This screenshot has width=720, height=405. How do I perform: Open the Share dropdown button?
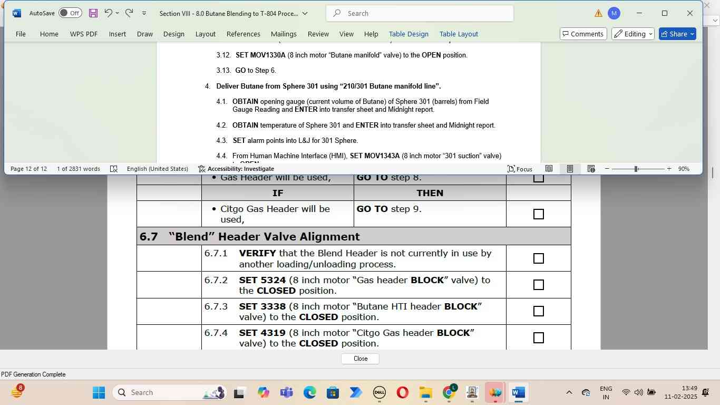pos(678,34)
